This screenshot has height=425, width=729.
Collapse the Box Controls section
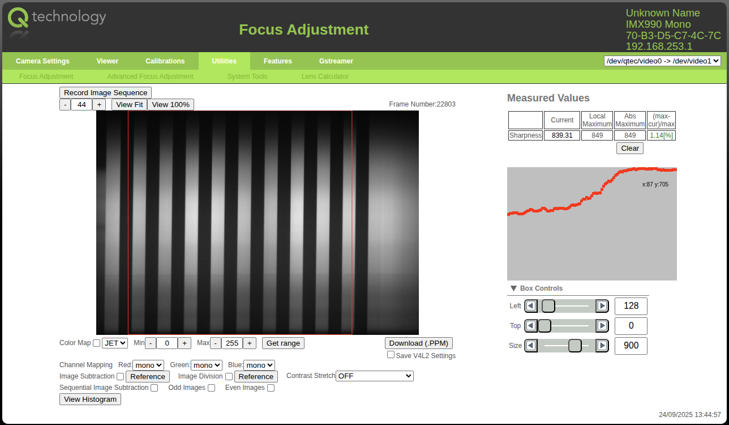tap(513, 288)
